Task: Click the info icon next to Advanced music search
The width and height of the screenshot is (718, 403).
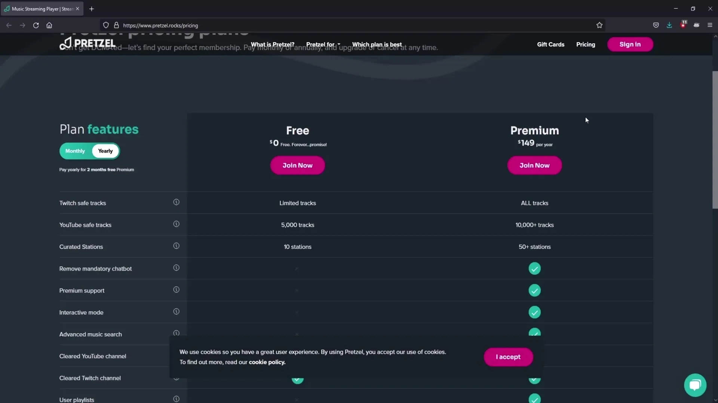Action: 176,334
